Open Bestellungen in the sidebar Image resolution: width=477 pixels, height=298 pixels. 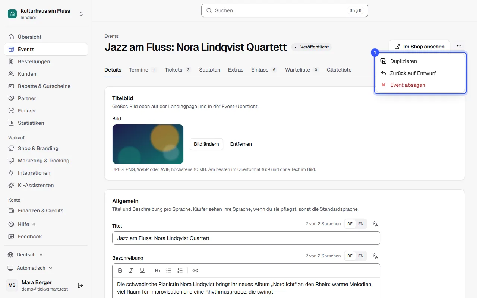[46, 61]
